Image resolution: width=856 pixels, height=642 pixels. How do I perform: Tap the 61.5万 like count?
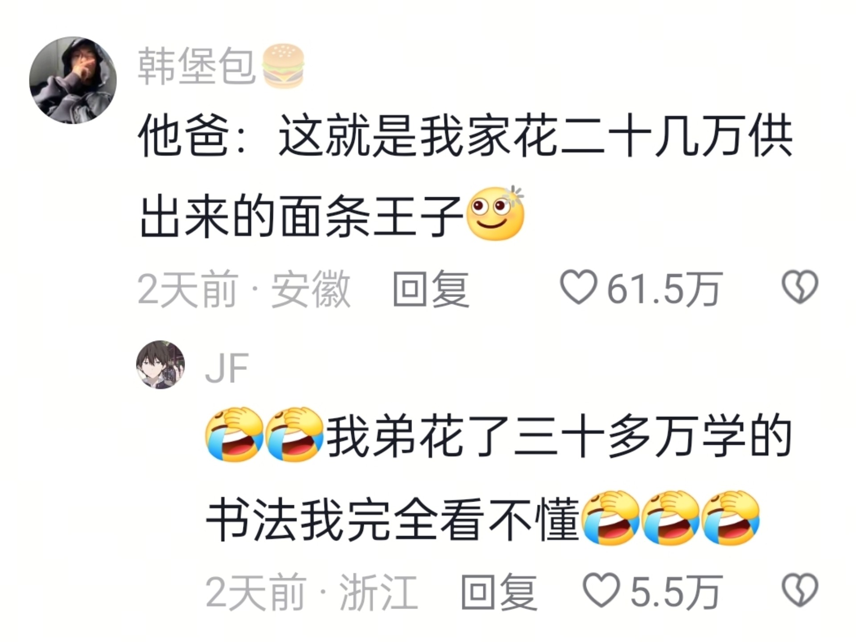664,289
